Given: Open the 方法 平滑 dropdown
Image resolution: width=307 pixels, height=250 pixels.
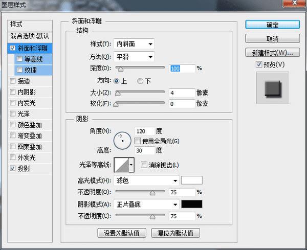Looking at the screenshot, I should pos(134,57).
